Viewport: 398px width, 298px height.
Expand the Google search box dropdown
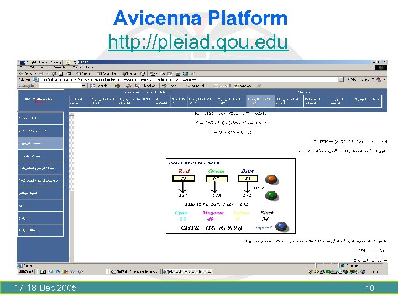click(x=83, y=86)
